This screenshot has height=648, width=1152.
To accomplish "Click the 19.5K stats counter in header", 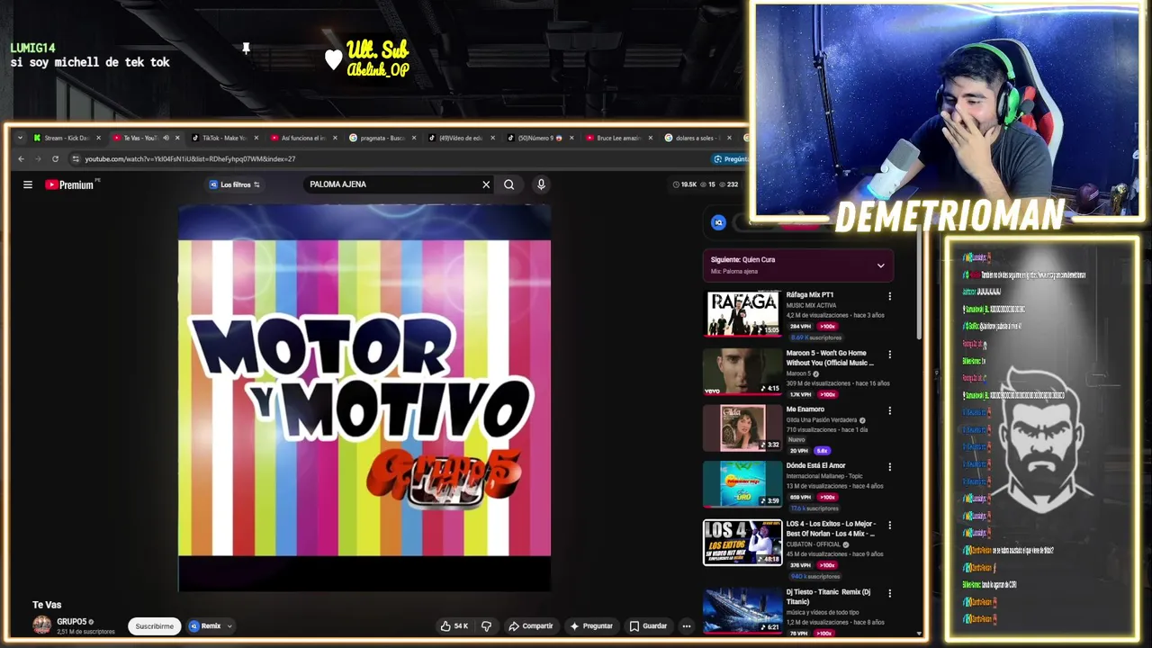I will [685, 184].
